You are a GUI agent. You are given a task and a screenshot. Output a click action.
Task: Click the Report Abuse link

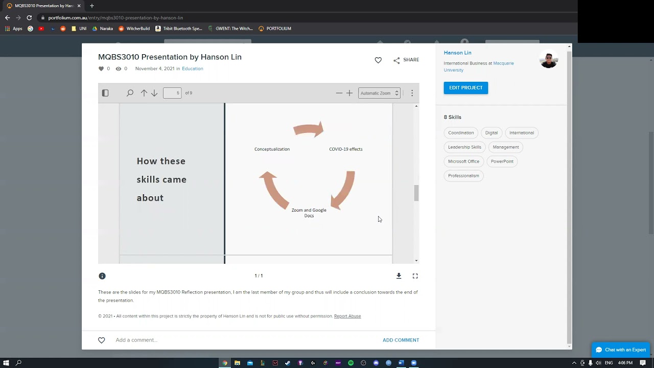347,316
